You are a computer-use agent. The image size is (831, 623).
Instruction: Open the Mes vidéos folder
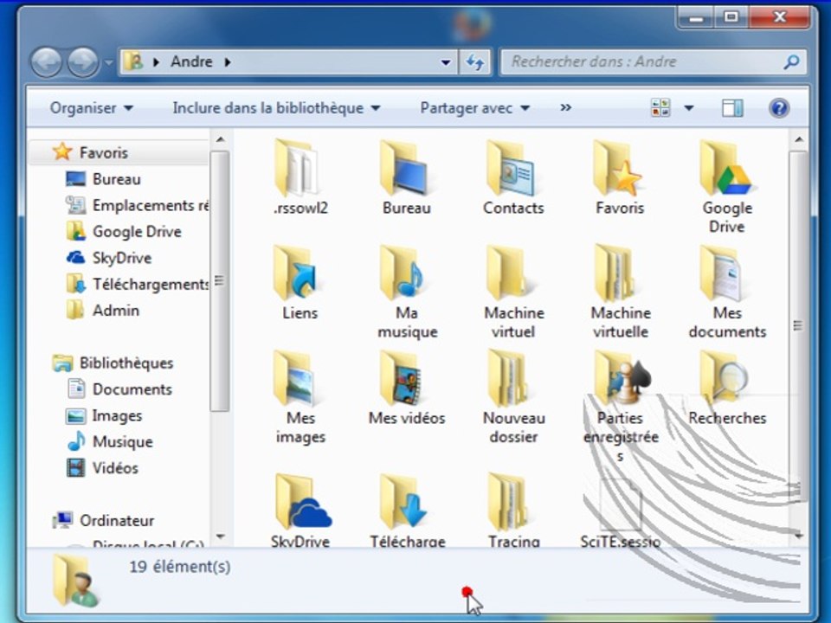pos(407,388)
